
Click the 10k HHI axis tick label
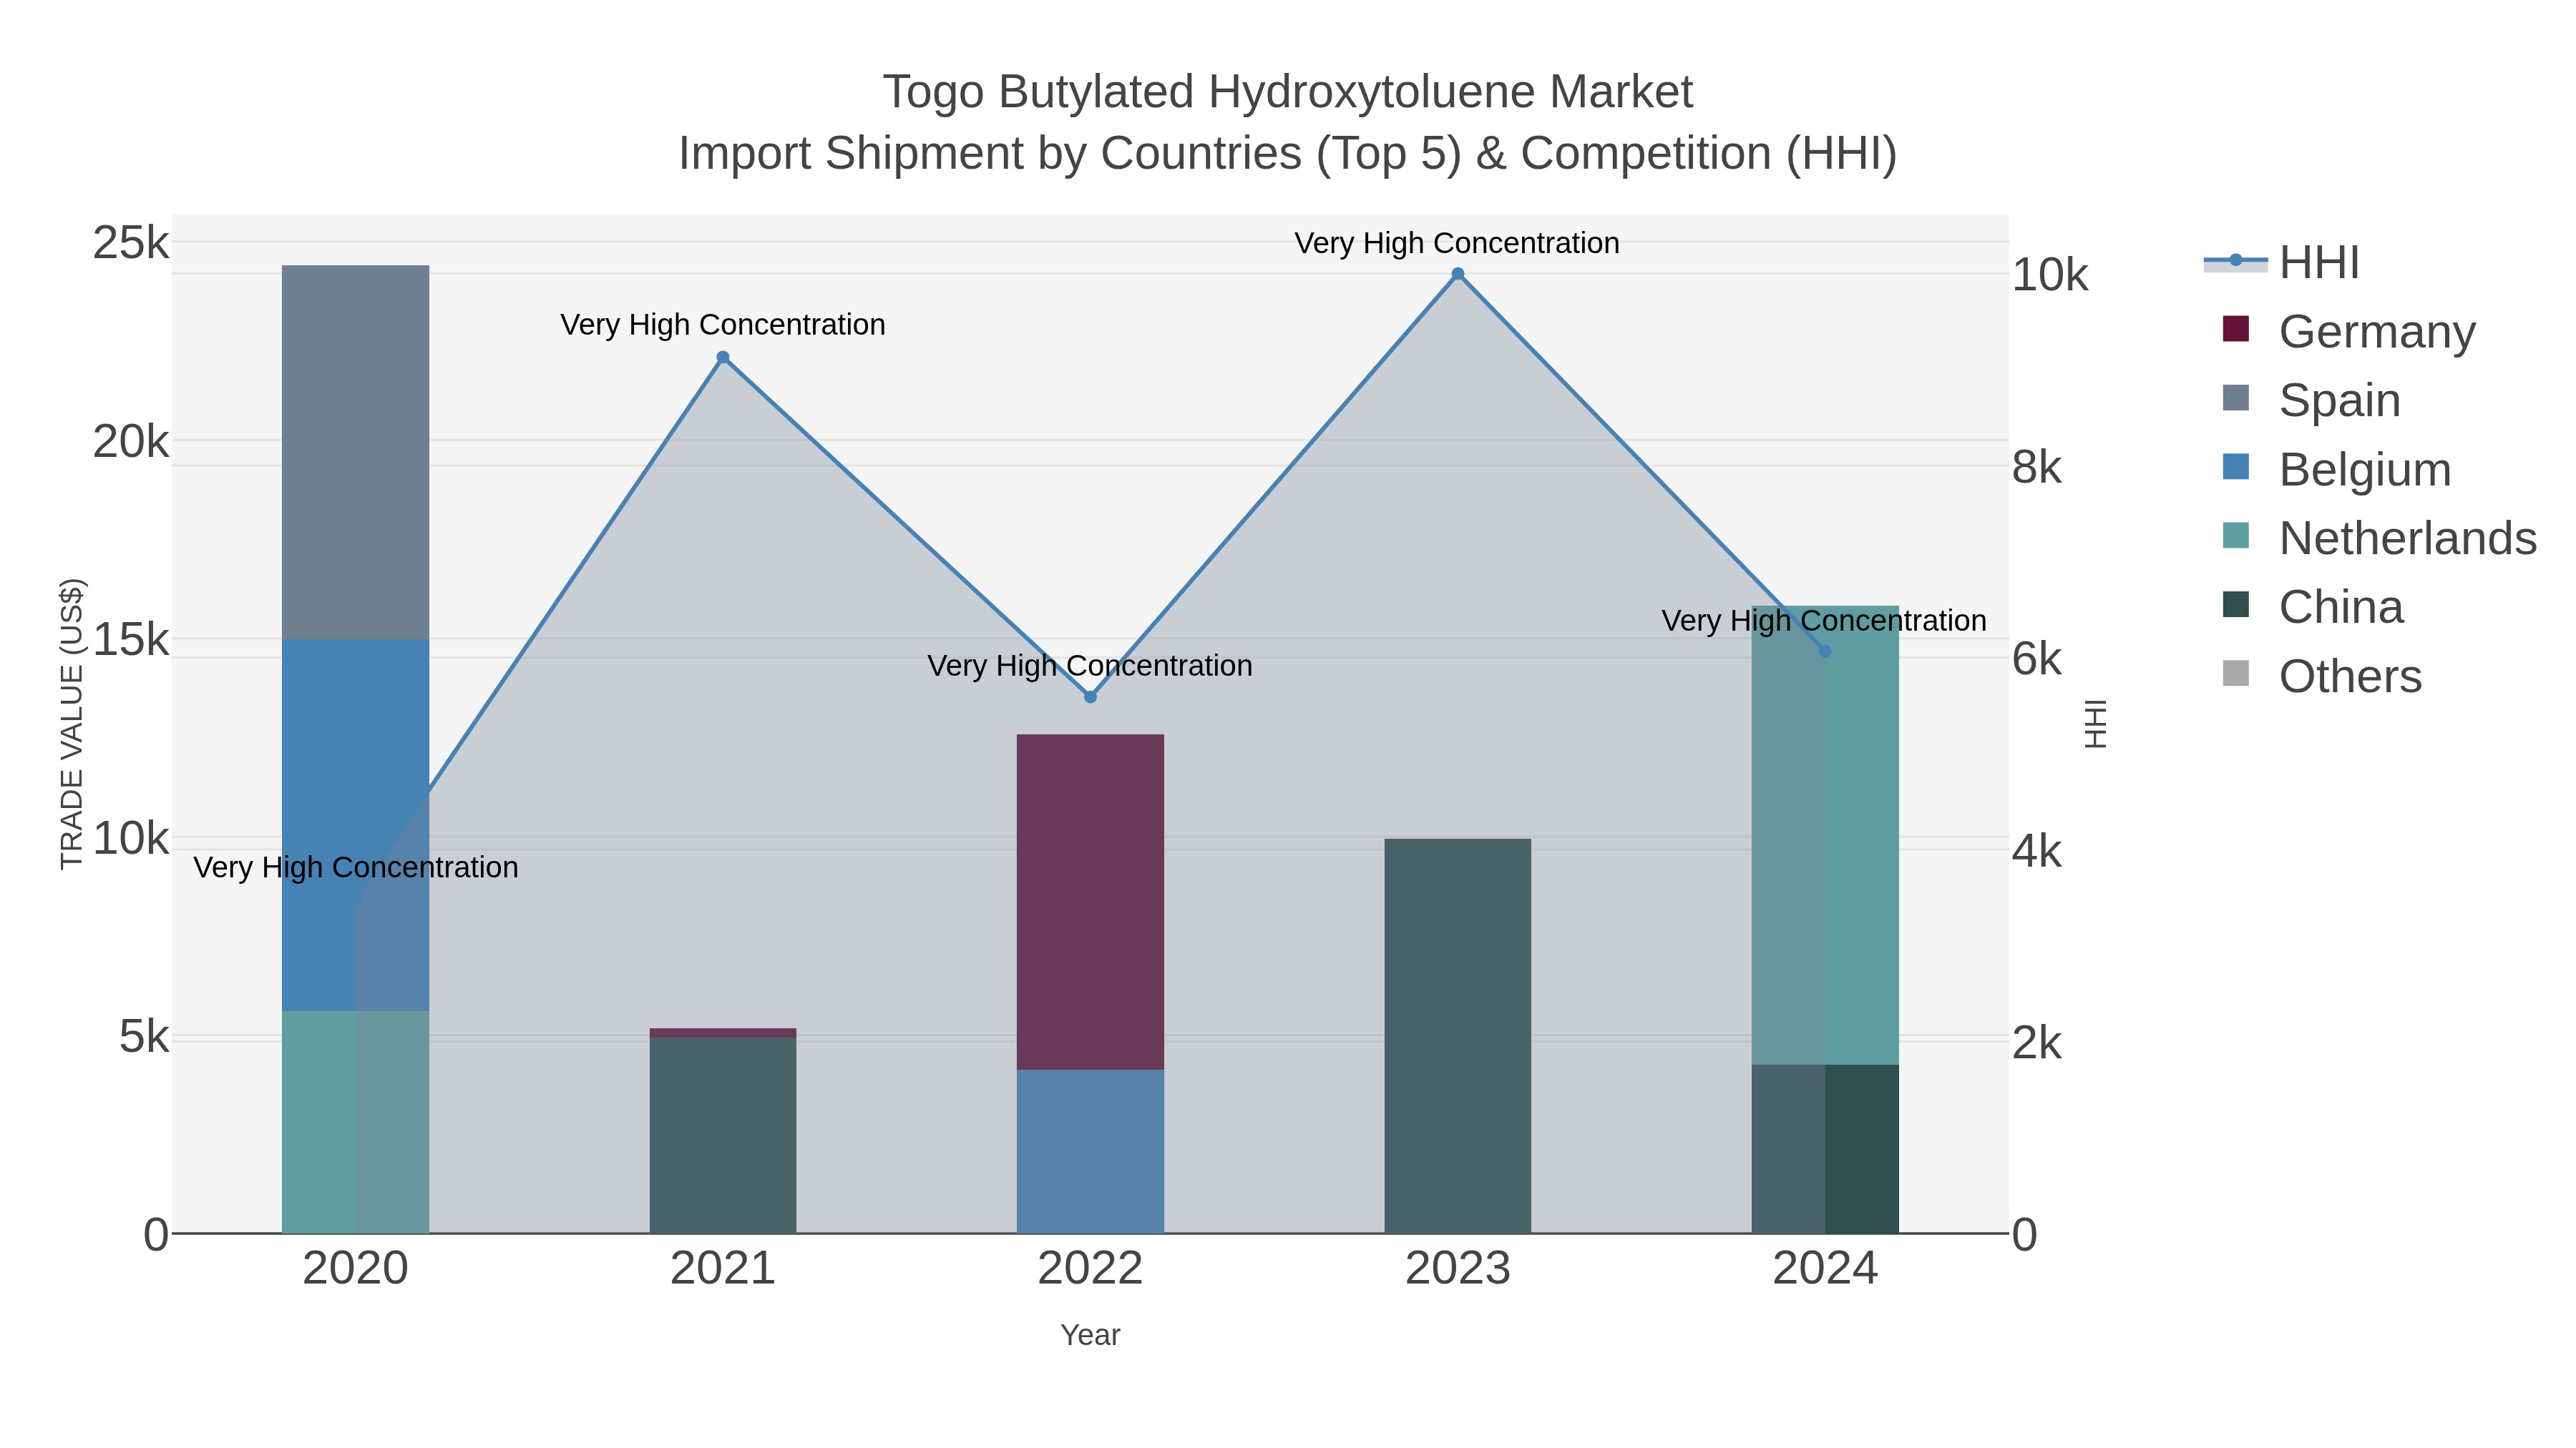2050,275
